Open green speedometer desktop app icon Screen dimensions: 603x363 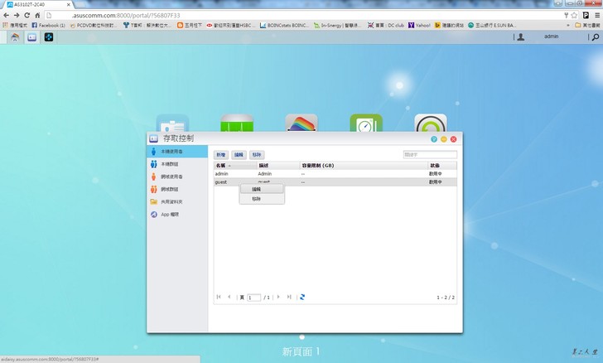point(366,123)
